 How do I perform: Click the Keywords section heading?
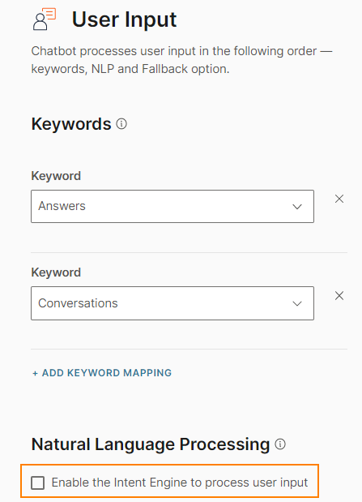click(x=71, y=124)
